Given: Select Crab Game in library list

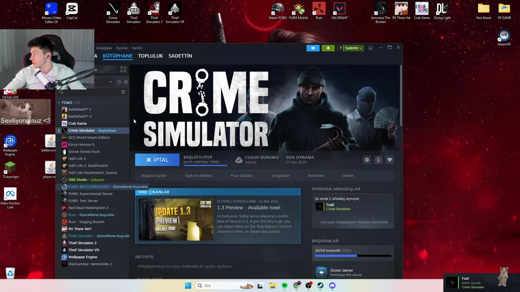Looking at the screenshot, I should point(92,123).
